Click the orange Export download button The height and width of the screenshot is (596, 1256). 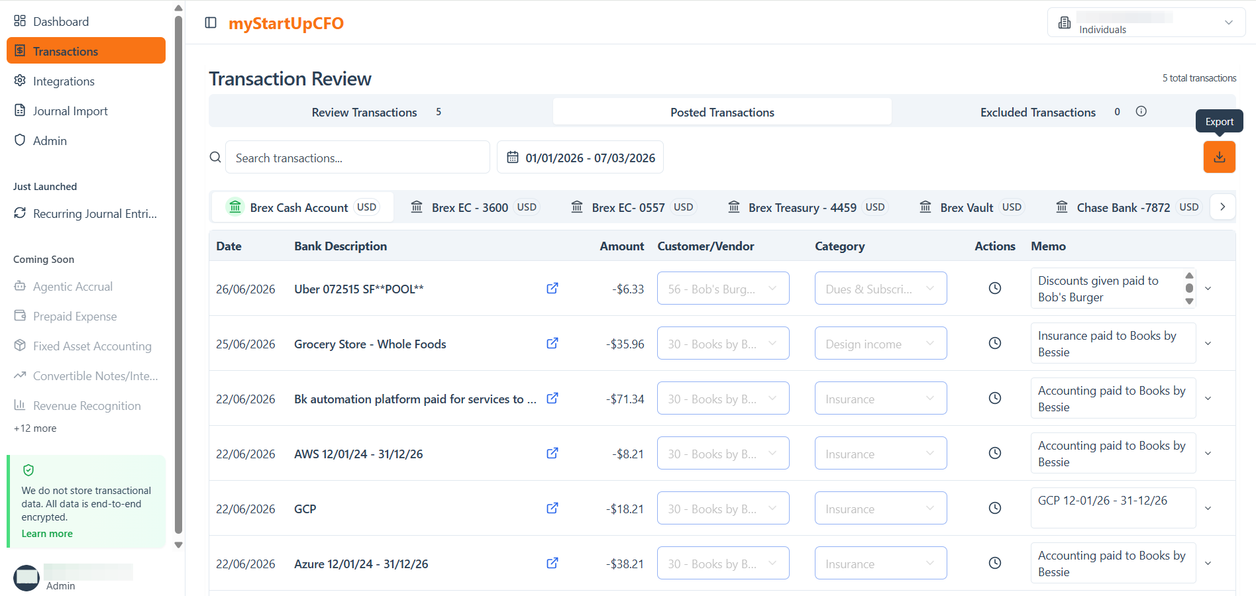pyautogui.click(x=1219, y=157)
